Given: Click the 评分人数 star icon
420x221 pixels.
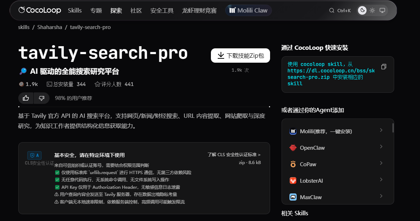Looking at the screenshot, I should (97, 84).
